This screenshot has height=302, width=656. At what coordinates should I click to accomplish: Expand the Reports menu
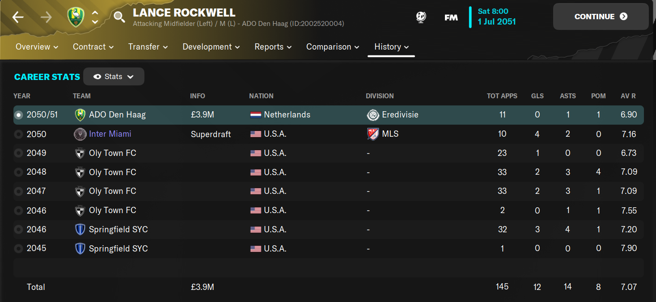point(273,47)
